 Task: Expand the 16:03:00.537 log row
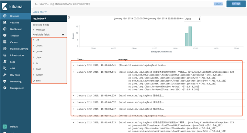(x=73, y=102)
